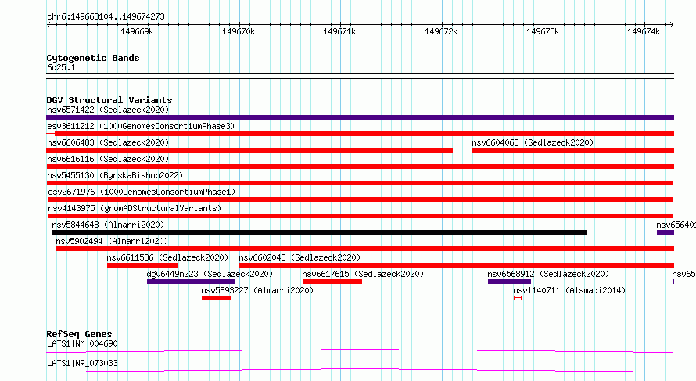Click the red bar under nsv6617615
The image size is (696, 381).
tap(332, 282)
